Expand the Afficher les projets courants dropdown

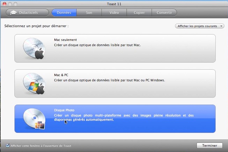coord(200,26)
